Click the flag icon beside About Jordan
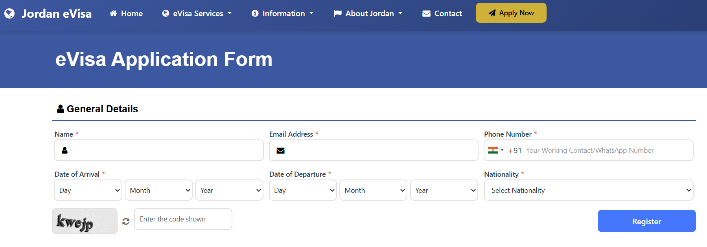The width and height of the screenshot is (707, 247). (337, 13)
